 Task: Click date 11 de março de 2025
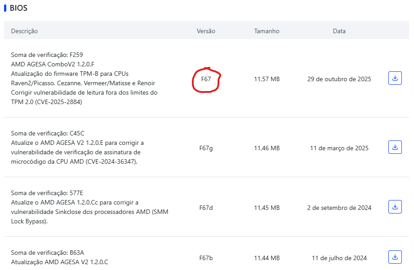pos(339,148)
